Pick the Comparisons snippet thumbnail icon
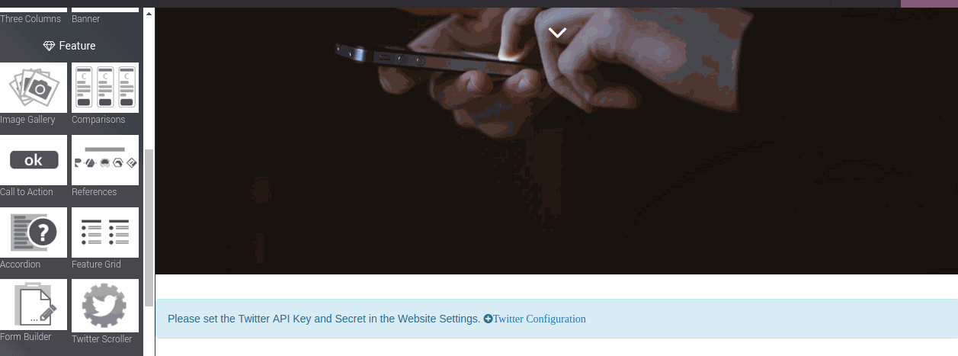This screenshot has width=958, height=356. [x=105, y=88]
